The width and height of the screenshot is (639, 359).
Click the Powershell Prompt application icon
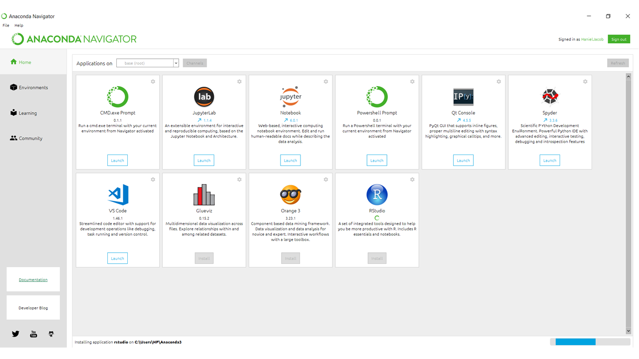(x=377, y=97)
